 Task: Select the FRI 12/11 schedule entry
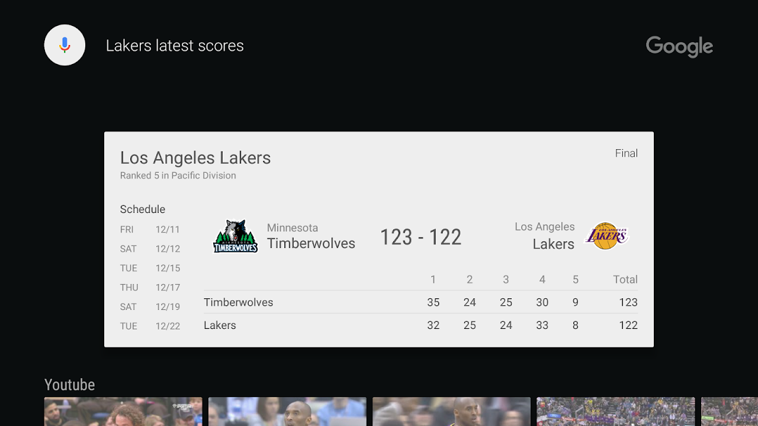[149, 230]
